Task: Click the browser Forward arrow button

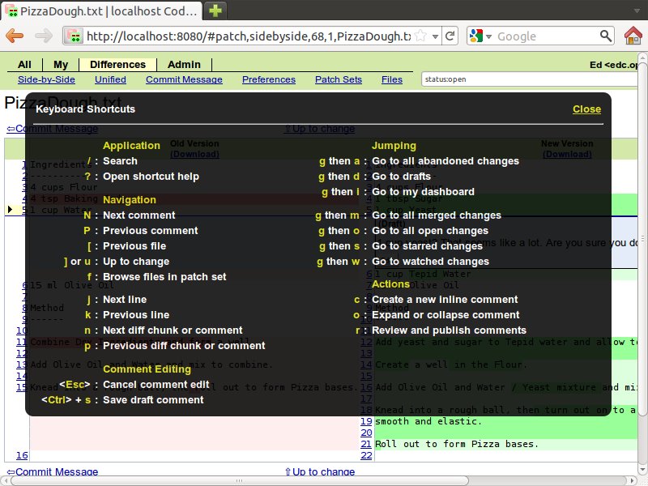Action: (x=44, y=36)
